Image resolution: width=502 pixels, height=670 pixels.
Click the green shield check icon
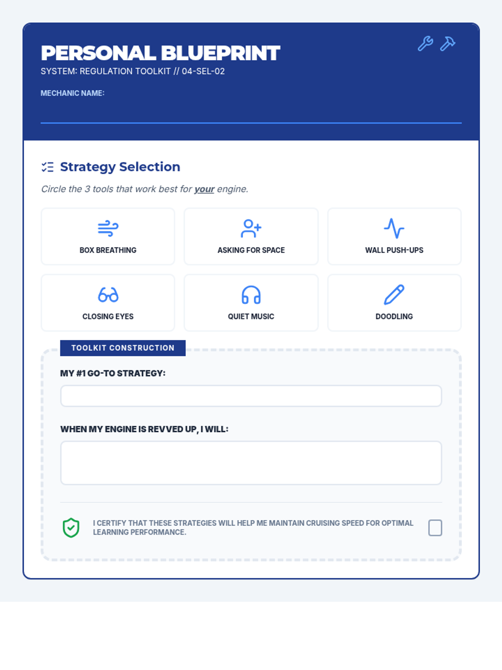(x=71, y=528)
